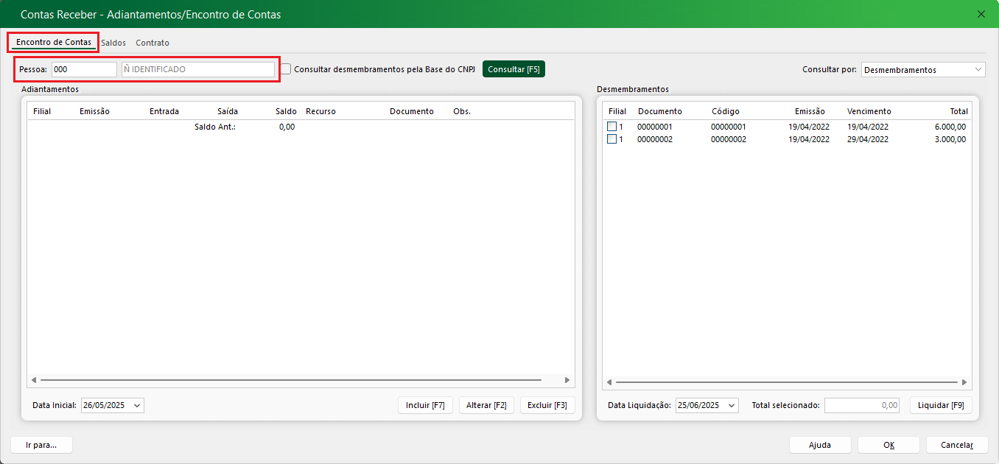Enable Consultar desmembramentos pela Base do CNPJ

point(286,69)
